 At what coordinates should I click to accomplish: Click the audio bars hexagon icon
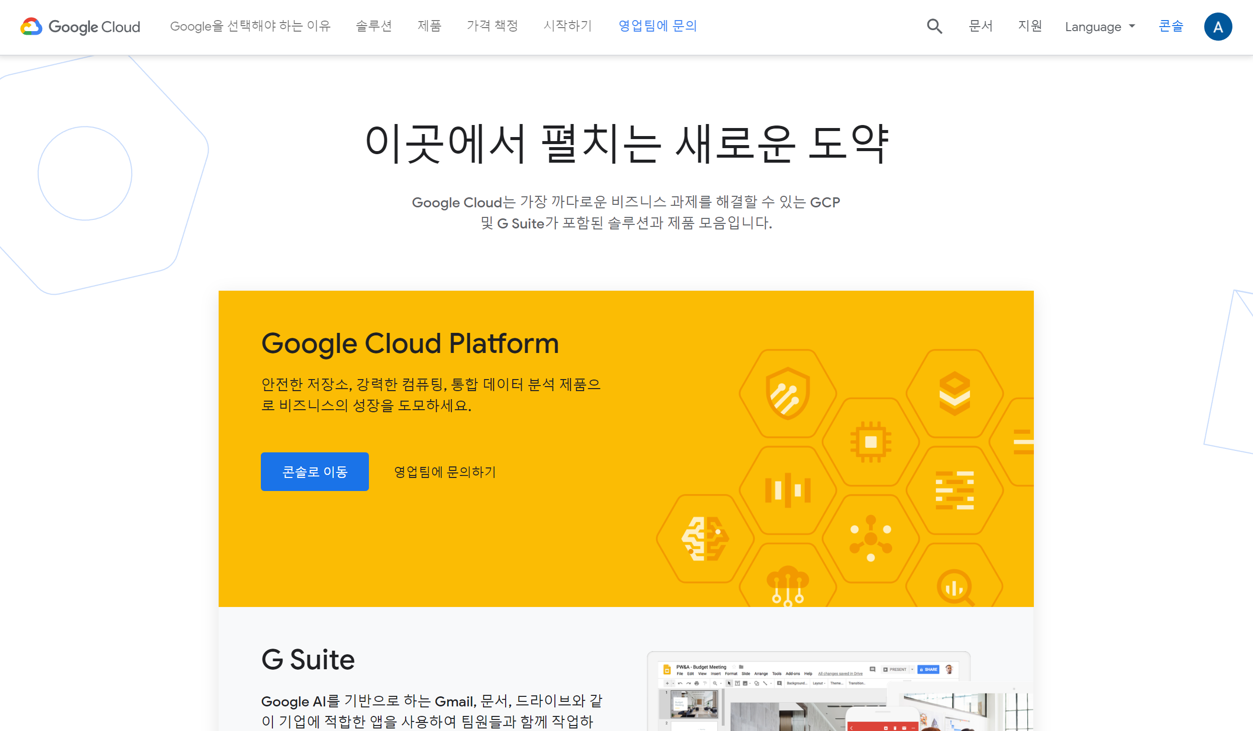point(788,490)
